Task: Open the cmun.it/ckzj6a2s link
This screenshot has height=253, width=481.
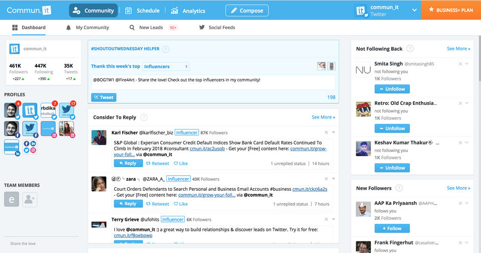Action: pos(310,189)
